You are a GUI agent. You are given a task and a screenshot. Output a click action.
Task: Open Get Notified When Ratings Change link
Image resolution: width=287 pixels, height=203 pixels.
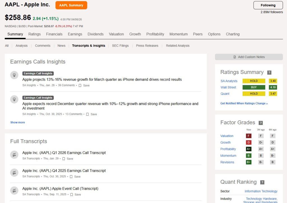[244, 103]
